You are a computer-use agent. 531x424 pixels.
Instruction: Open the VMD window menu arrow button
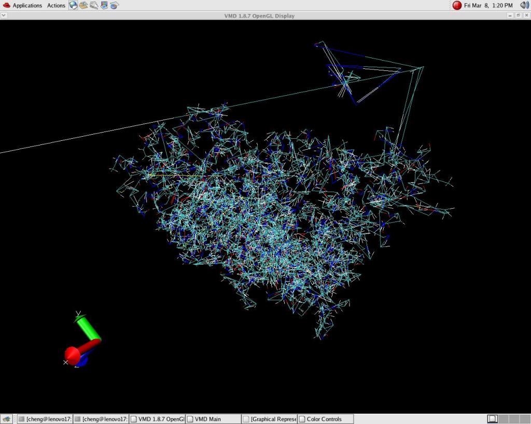4,16
